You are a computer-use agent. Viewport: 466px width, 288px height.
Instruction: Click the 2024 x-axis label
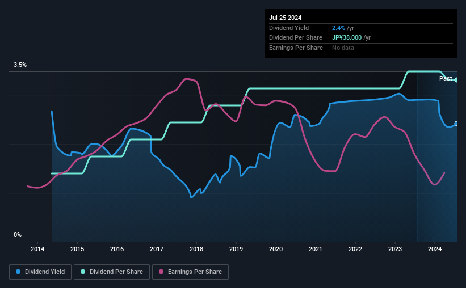(x=434, y=249)
